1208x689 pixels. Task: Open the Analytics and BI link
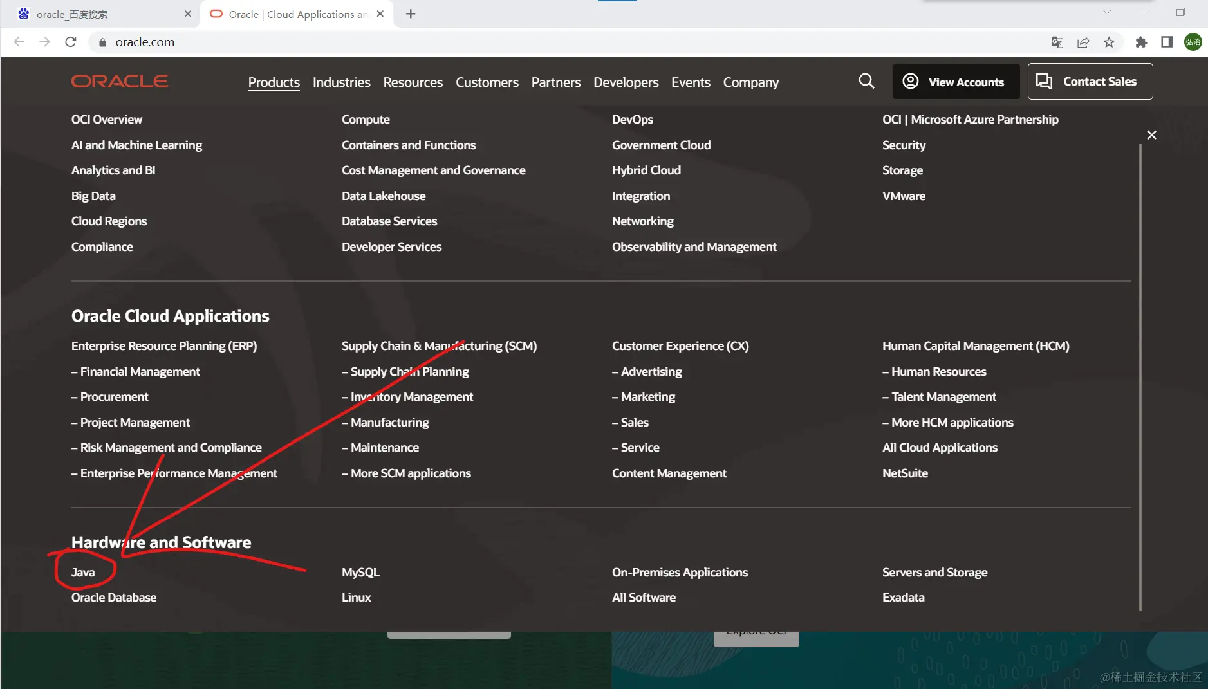(x=113, y=170)
